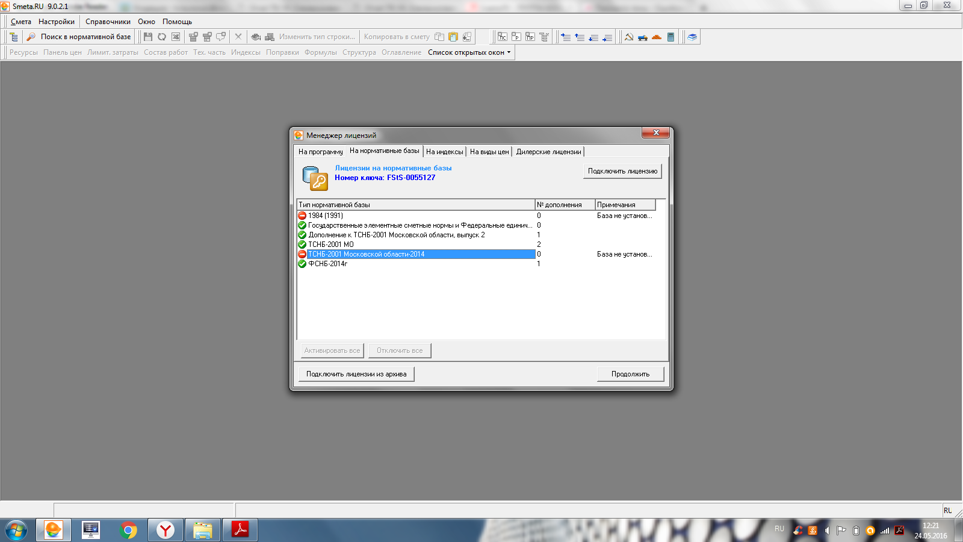Viewport: 963px width, 542px height.
Task: Click the license manager key database icon
Action: pos(315,178)
